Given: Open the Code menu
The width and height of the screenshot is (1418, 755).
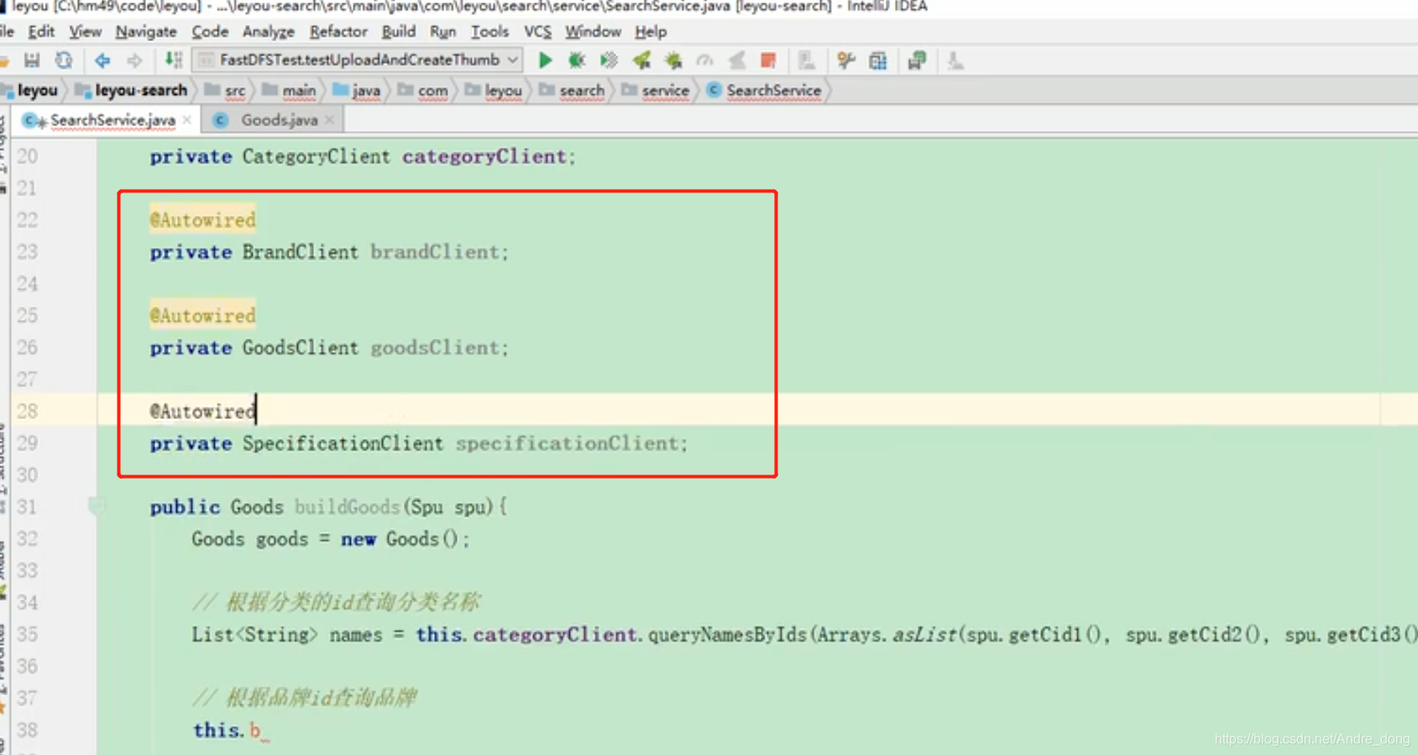Looking at the screenshot, I should (210, 32).
